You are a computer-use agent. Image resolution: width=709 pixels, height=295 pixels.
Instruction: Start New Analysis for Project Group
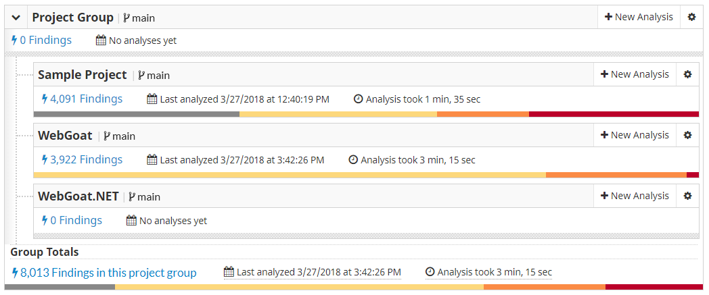[x=639, y=17]
